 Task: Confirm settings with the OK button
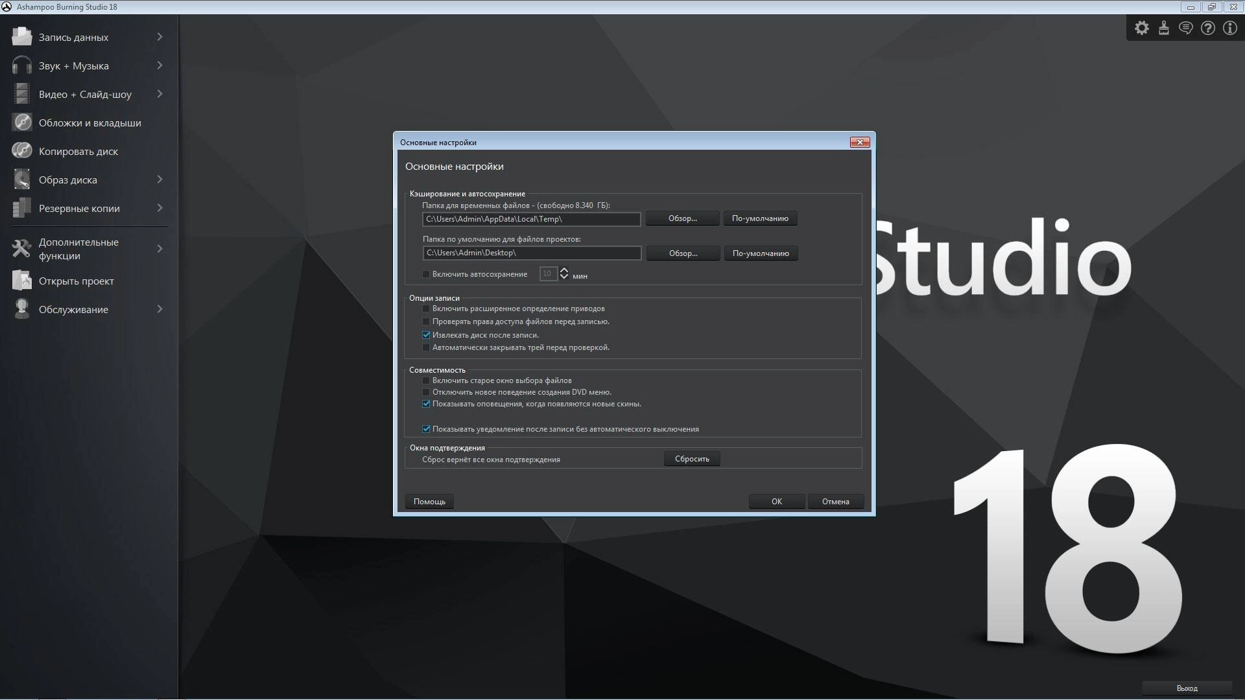pos(777,502)
